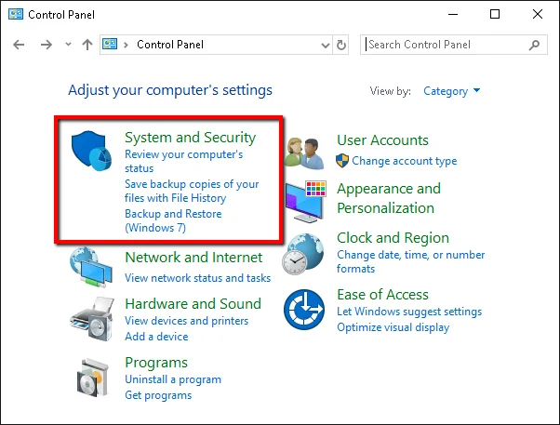Click the Hardware and Sound printer icon
Image resolution: width=560 pixels, height=425 pixels.
(92, 319)
